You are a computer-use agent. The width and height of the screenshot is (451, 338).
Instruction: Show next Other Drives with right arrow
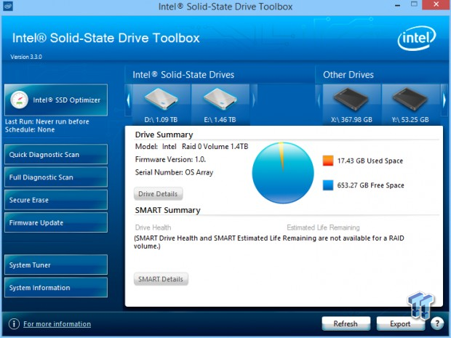coord(444,100)
